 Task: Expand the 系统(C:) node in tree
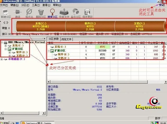(6, 46)
